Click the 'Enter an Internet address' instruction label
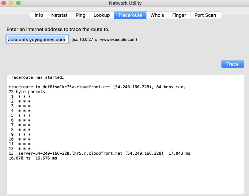 point(58,29)
